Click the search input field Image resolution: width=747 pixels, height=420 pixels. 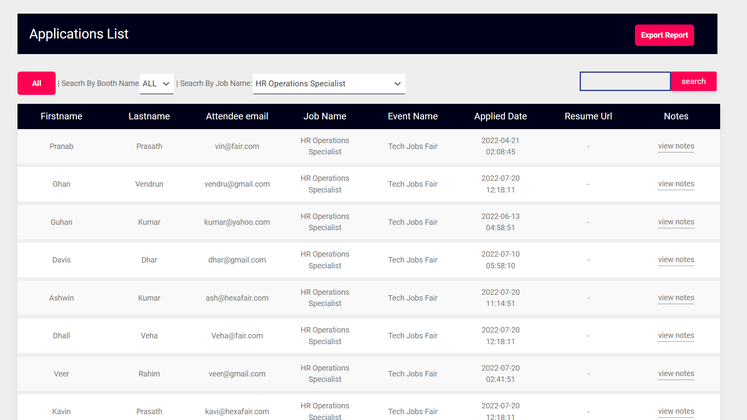[x=625, y=81]
